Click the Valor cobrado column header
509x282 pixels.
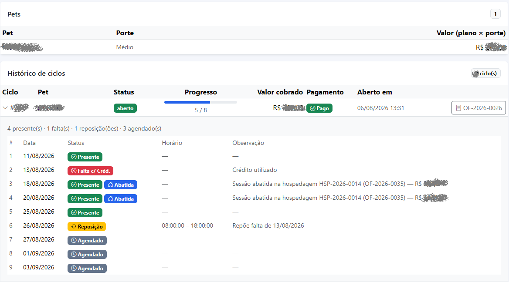pyautogui.click(x=280, y=92)
